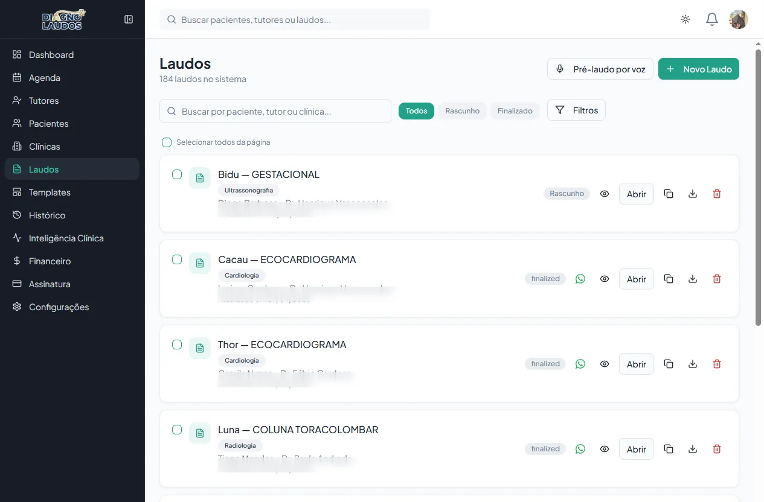764x502 pixels.
Task: Open Tutores in the sidebar
Action: click(72, 101)
